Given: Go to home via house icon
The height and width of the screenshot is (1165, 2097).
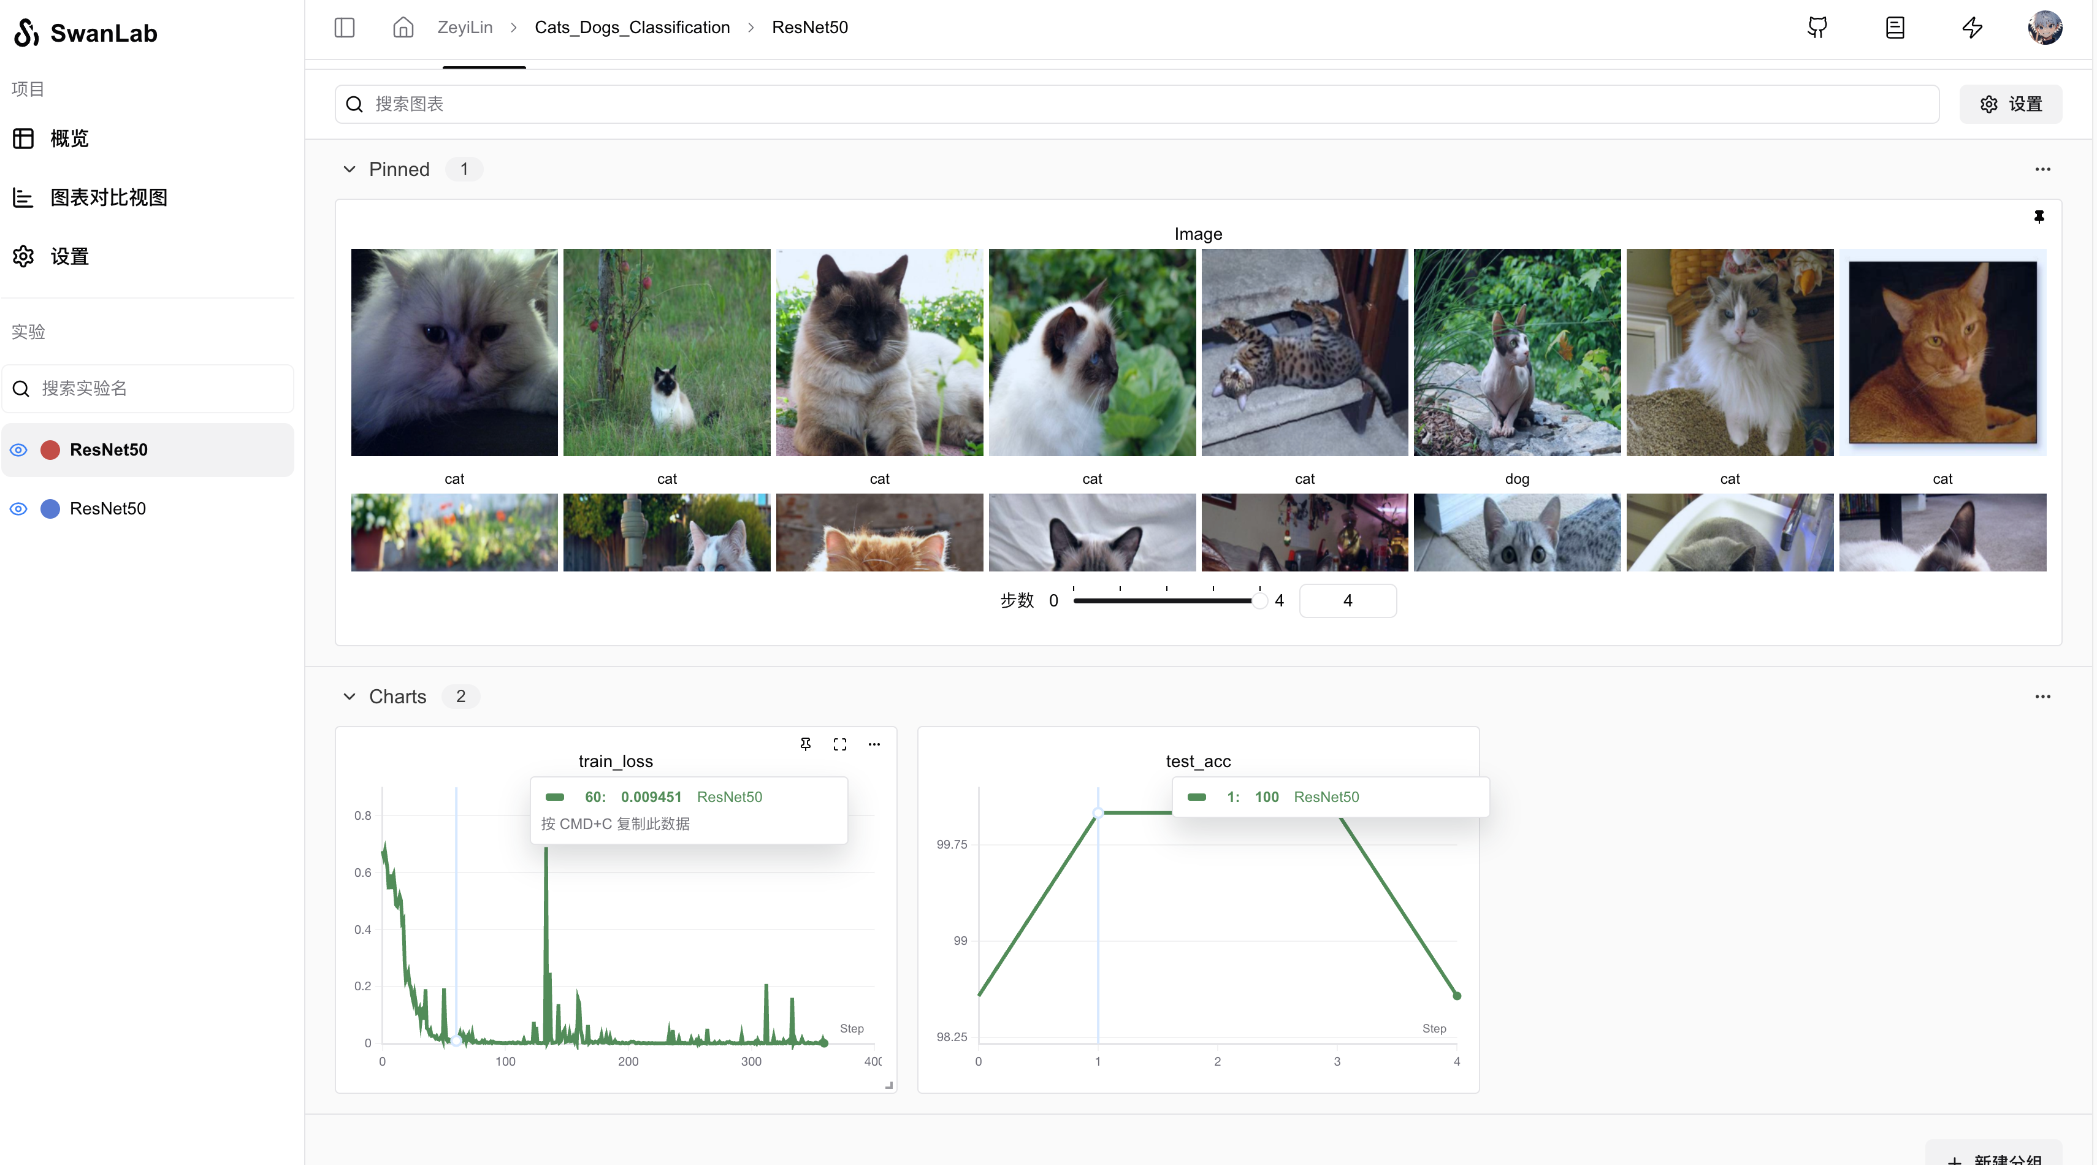Looking at the screenshot, I should [403, 28].
